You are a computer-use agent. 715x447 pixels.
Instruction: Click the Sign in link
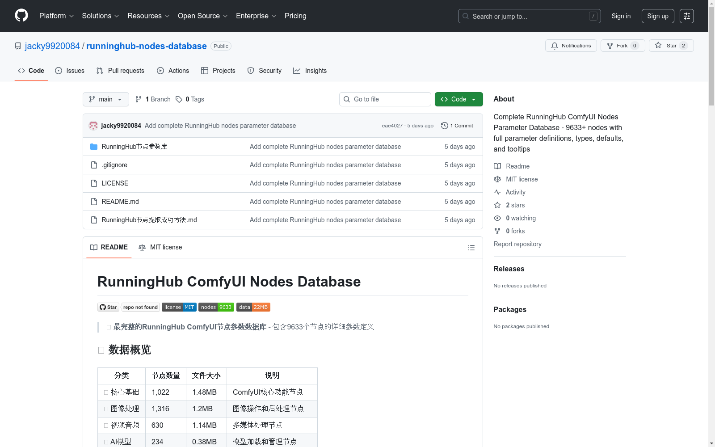click(x=621, y=16)
